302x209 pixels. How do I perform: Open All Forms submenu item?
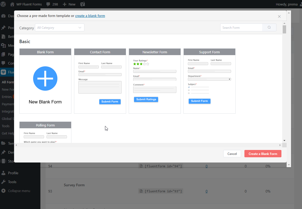(8, 82)
